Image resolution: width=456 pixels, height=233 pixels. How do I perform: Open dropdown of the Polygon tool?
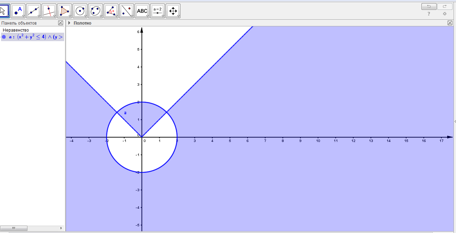pos(70,16)
